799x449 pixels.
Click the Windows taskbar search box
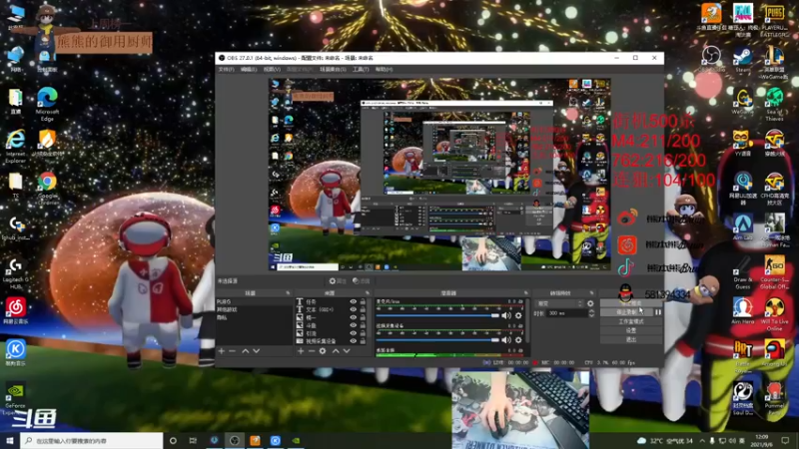[x=91, y=440]
